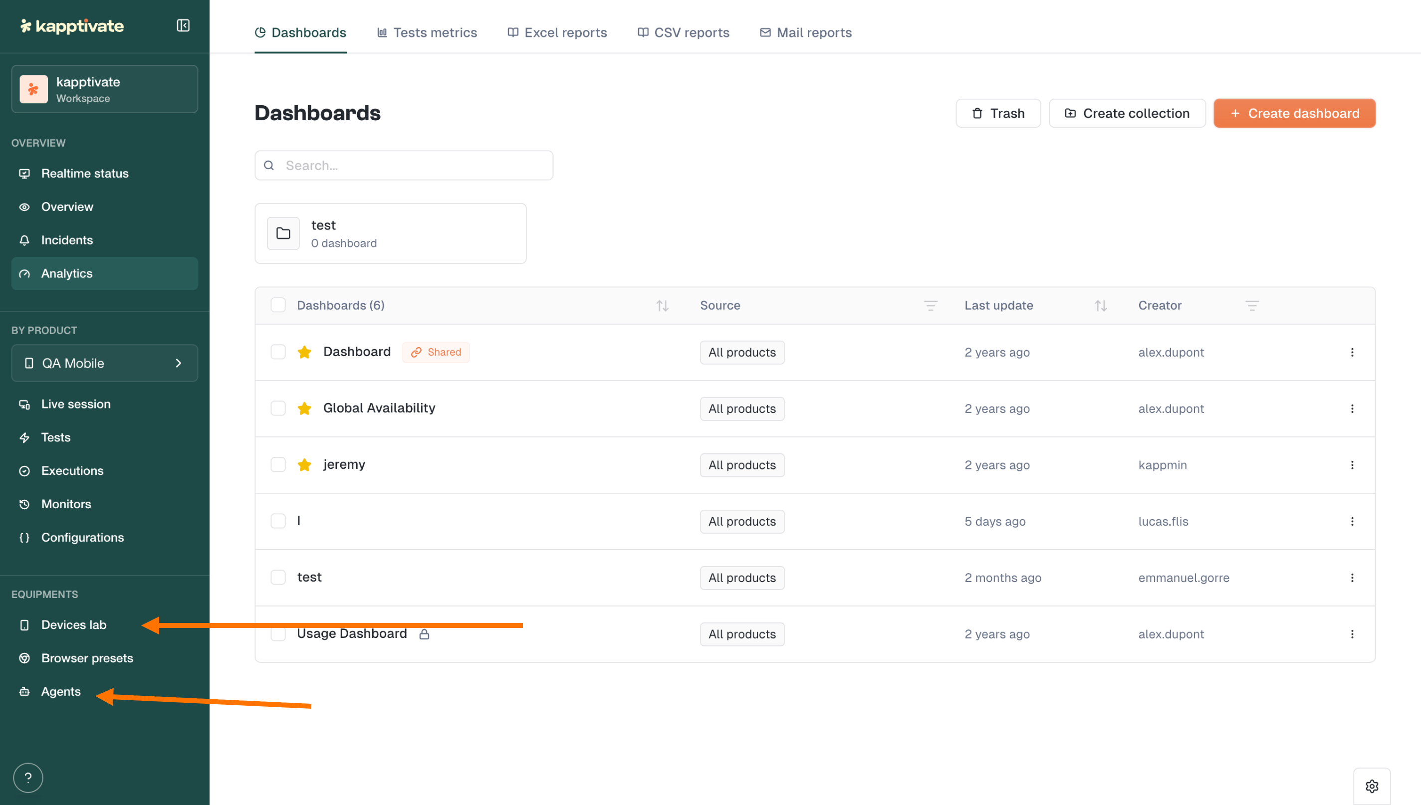Click the help question mark icon
This screenshot has width=1421, height=805.
[x=28, y=778]
